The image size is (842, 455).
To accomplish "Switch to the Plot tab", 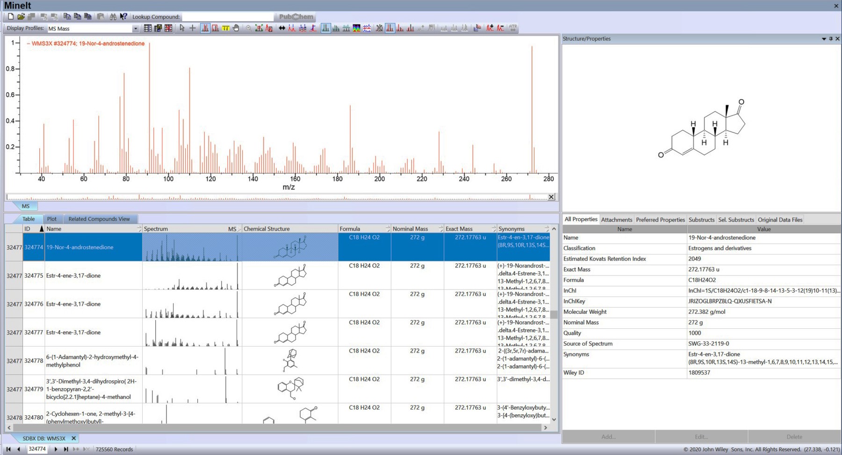I will pyautogui.click(x=52, y=219).
